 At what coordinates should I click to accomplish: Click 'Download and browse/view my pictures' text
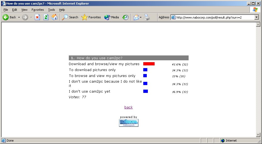(x=104, y=64)
